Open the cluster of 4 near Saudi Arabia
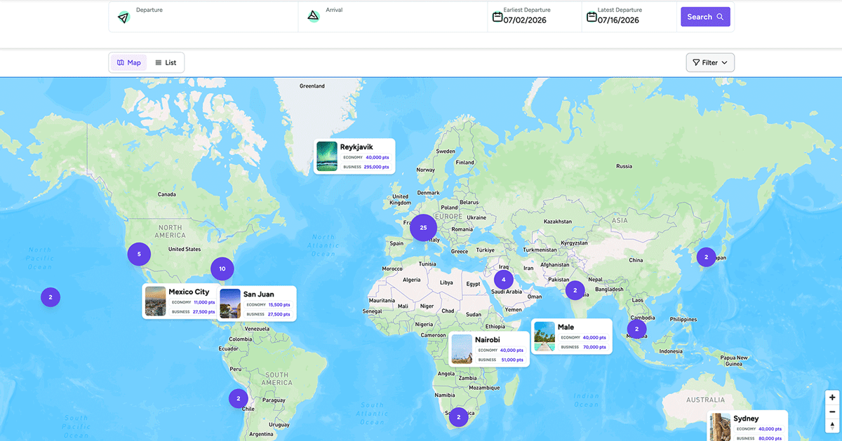Screen dimensions: 842x441 point(503,280)
